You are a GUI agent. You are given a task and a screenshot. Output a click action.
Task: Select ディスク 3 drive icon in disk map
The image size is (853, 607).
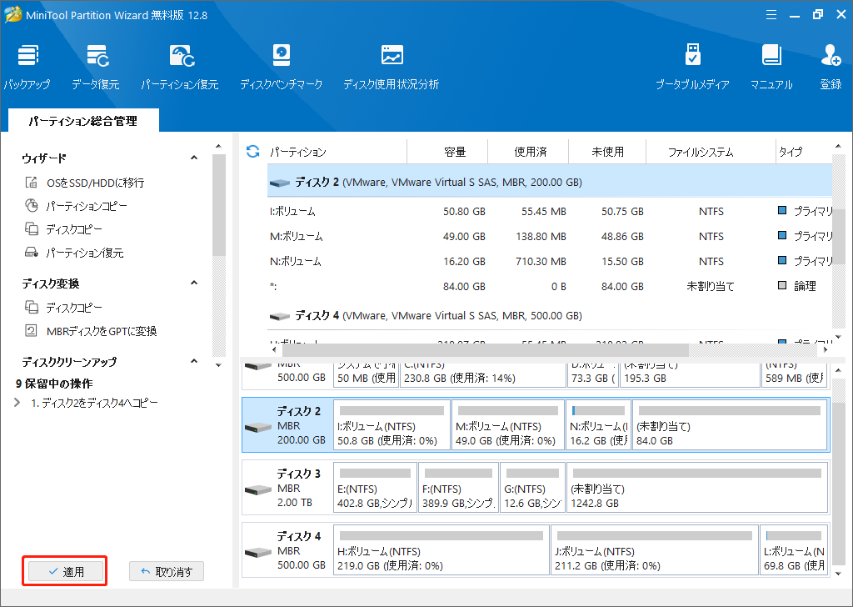click(x=258, y=490)
